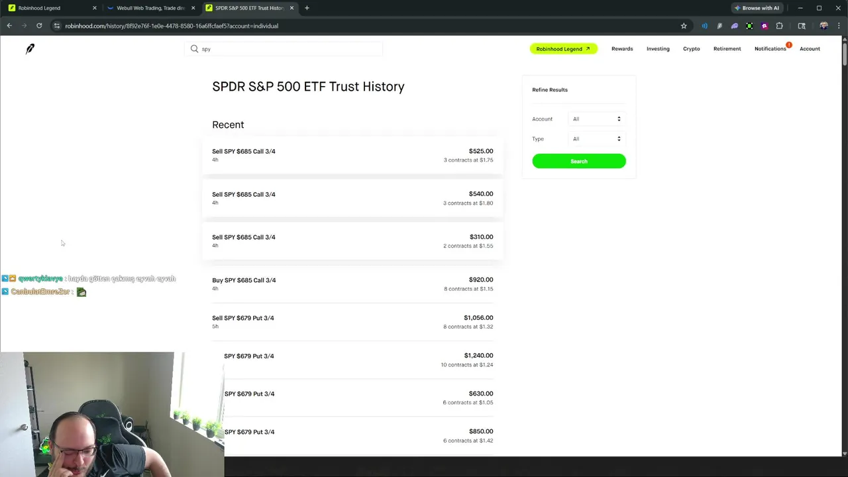The width and height of the screenshot is (848, 477).
Task: Open the Extensions puzzle menu
Action: (779, 26)
